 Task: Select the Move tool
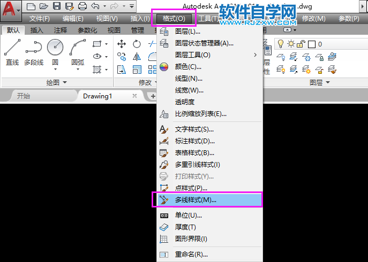[x=122, y=44]
